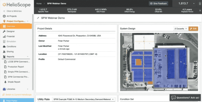The height and width of the screenshot is (102, 202).
Task: Collapse the Reports section arrow
Action: tap(28, 57)
